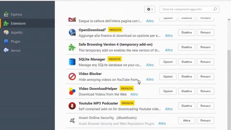The width and height of the screenshot is (231, 130).
Task: Click the Estensioni puzzle piece icon
Action: [6, 23]
